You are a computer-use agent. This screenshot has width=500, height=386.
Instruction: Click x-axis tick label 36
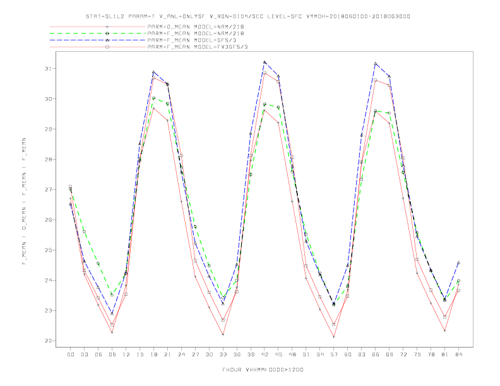pyautogui.click(x=237, y=354)
